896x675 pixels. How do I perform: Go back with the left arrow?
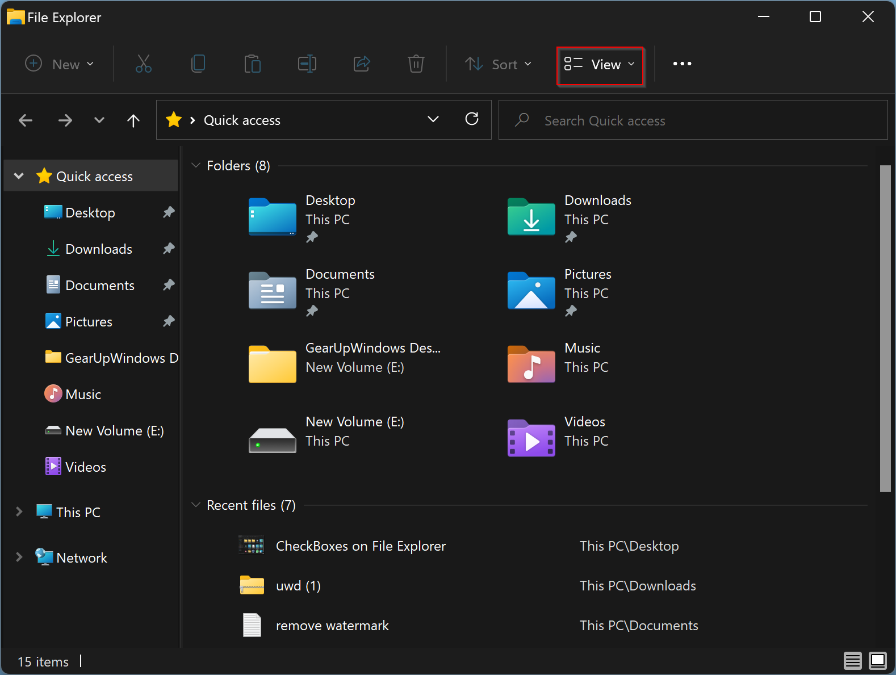(x=26, y=120)
